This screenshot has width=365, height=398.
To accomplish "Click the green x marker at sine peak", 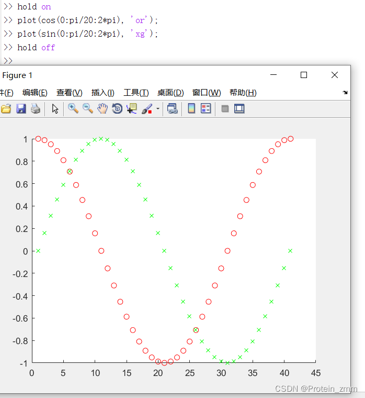I will (x=101, y=139).
